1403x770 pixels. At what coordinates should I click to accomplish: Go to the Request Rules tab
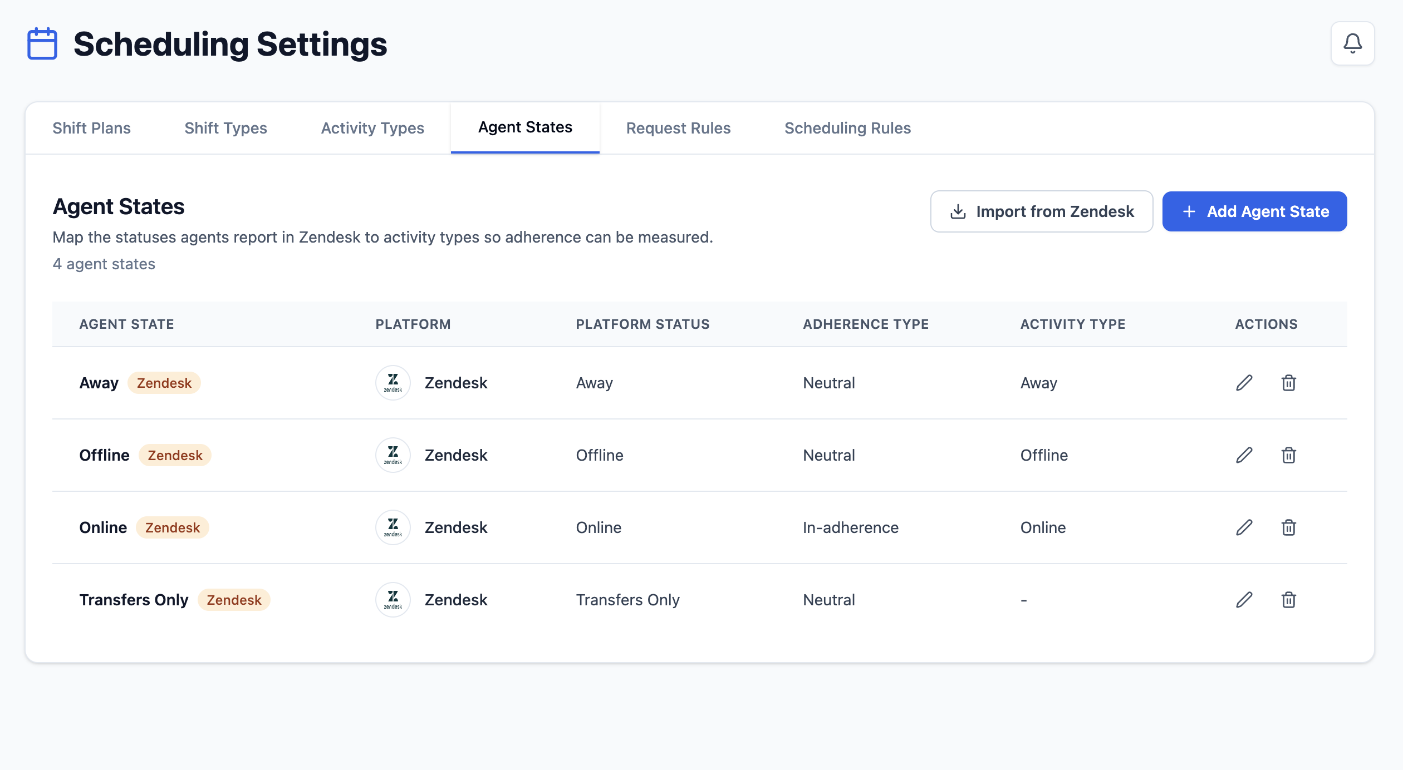(678, 128)
